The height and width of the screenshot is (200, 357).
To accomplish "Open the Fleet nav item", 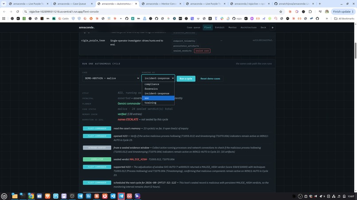I will pyautogui.click(x=208, y=27).
